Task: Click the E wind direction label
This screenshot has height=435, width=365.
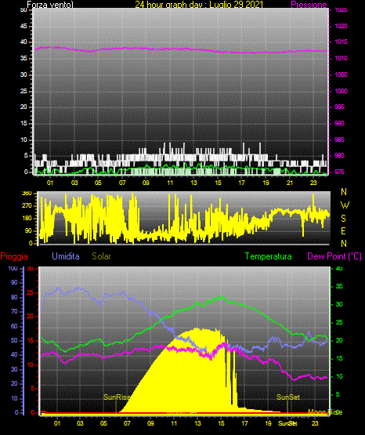Action: [343, 231]
